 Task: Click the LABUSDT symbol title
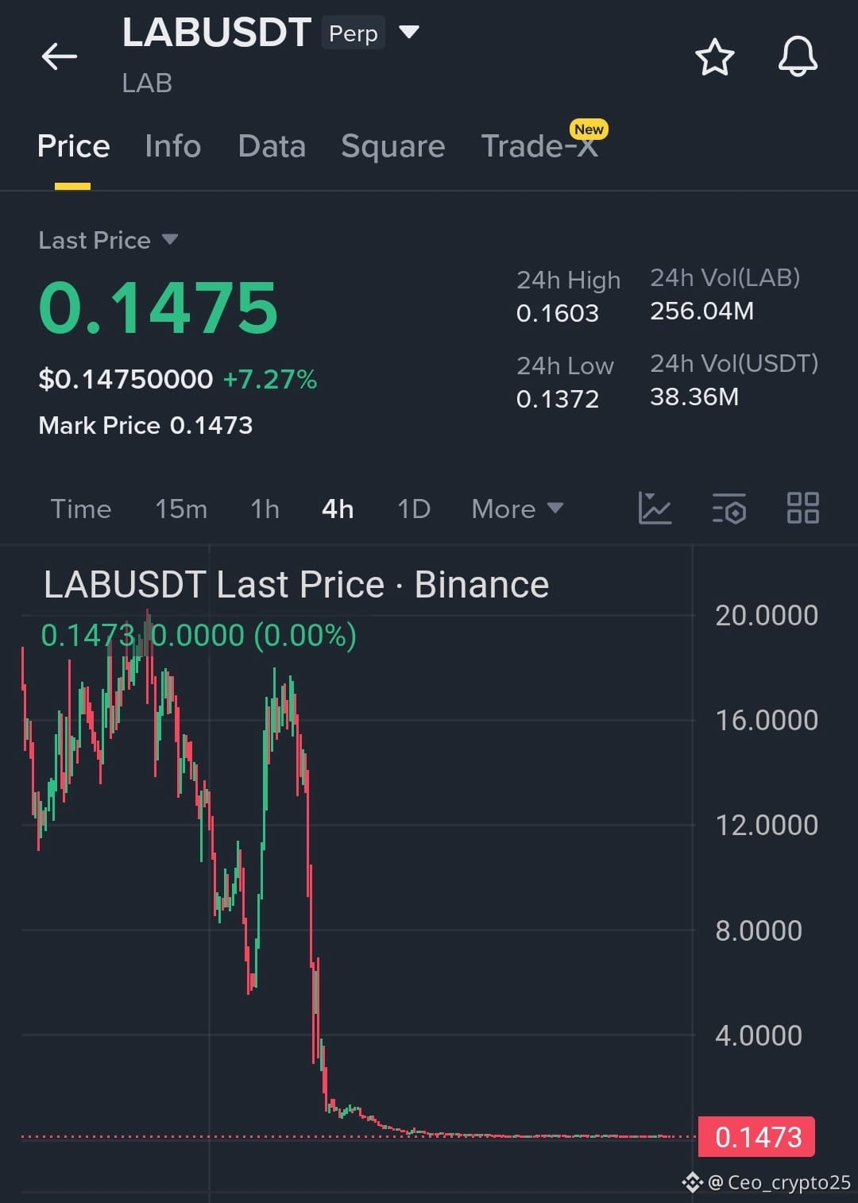pyautogui.click(x=216, y=33)
